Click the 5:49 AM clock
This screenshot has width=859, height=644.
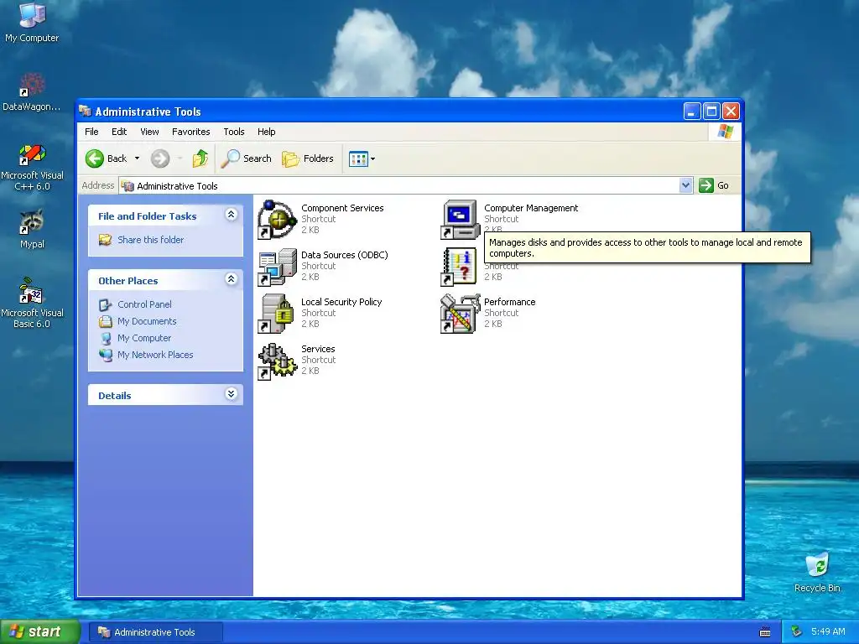828,632
